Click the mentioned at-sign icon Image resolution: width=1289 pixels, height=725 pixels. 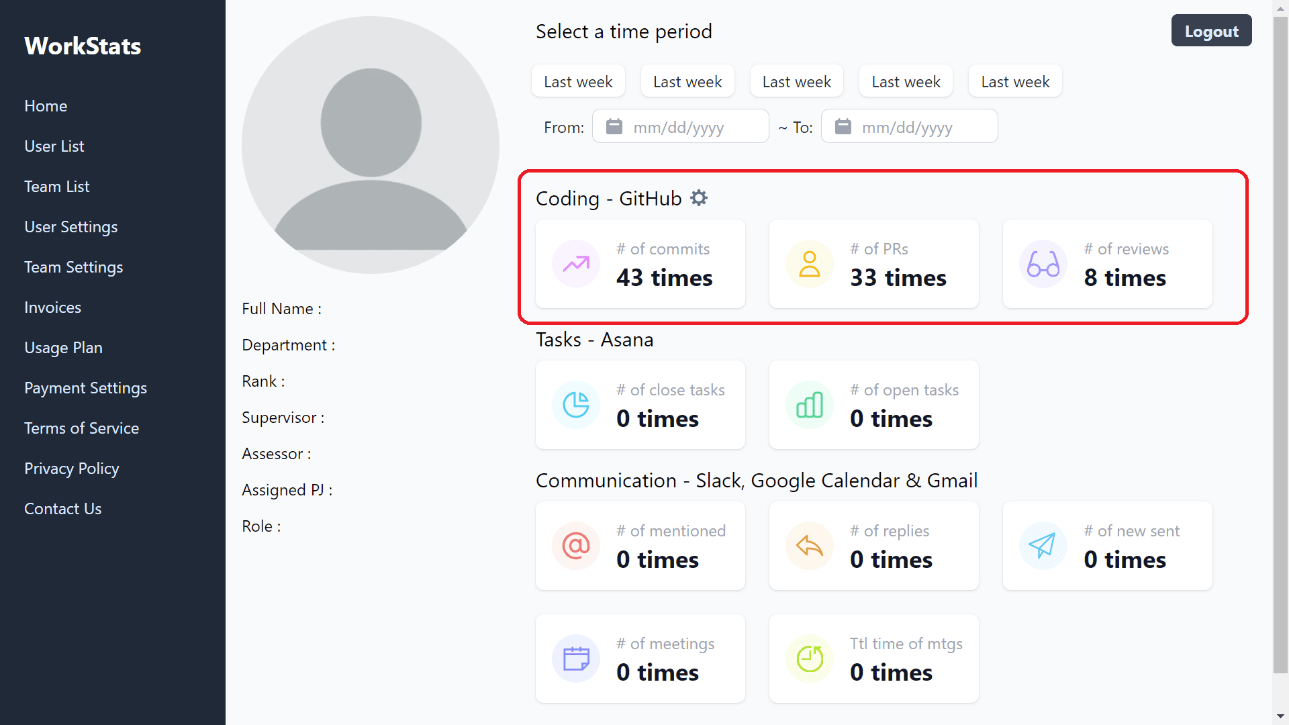[576, 546]
